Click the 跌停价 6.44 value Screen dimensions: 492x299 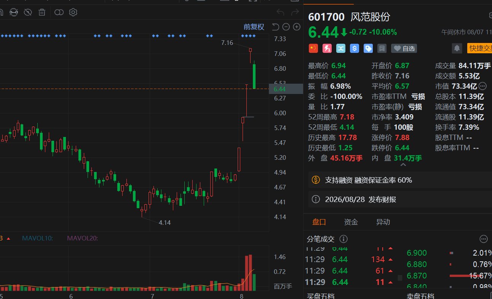[401, 148]
